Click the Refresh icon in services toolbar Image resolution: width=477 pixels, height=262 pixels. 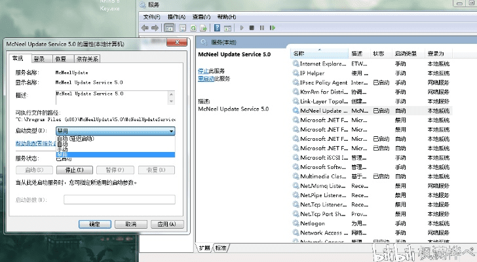tap(193, 28)
